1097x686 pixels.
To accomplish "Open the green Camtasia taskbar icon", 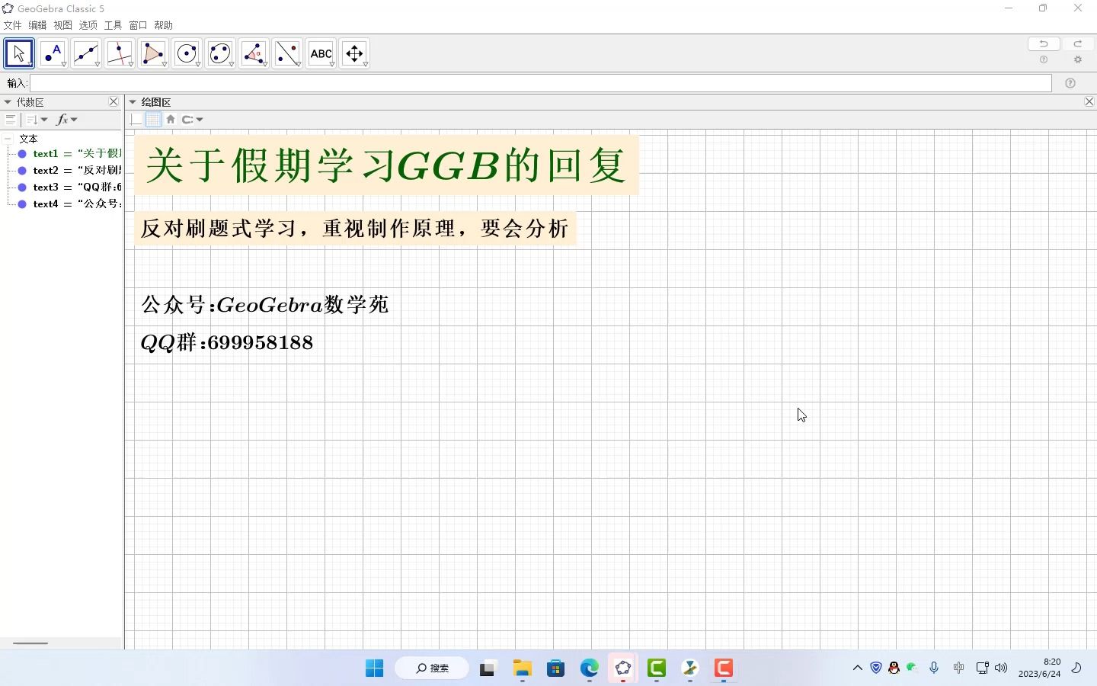I will click(656, 668).
